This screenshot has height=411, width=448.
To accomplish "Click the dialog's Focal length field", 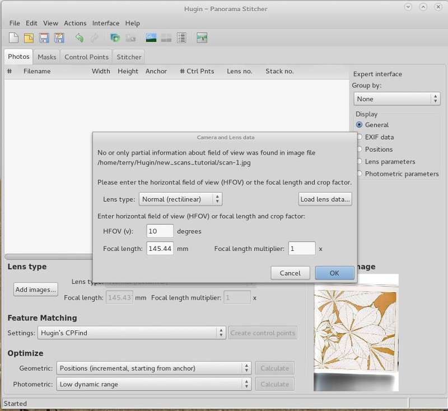I will 160,249.
